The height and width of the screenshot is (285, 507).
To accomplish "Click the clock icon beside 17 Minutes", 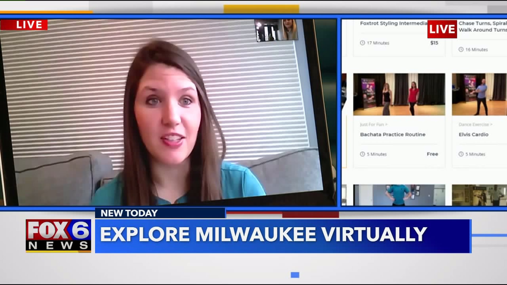I will tap(362, 43).
